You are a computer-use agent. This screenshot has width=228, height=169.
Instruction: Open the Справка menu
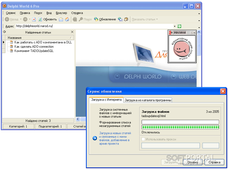77,13
